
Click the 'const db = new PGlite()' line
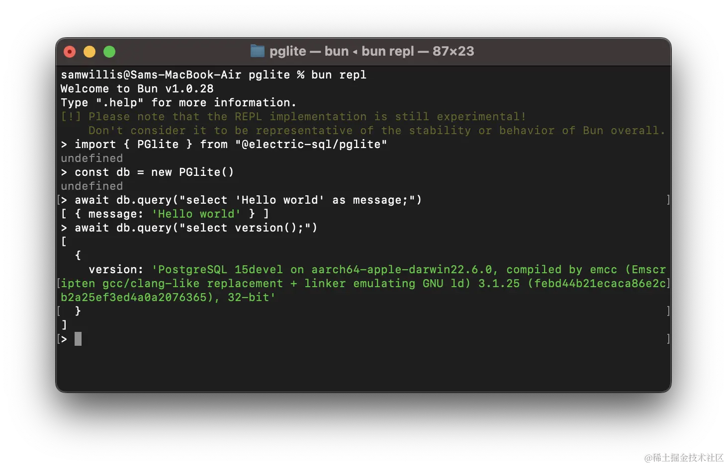[147, 172]
